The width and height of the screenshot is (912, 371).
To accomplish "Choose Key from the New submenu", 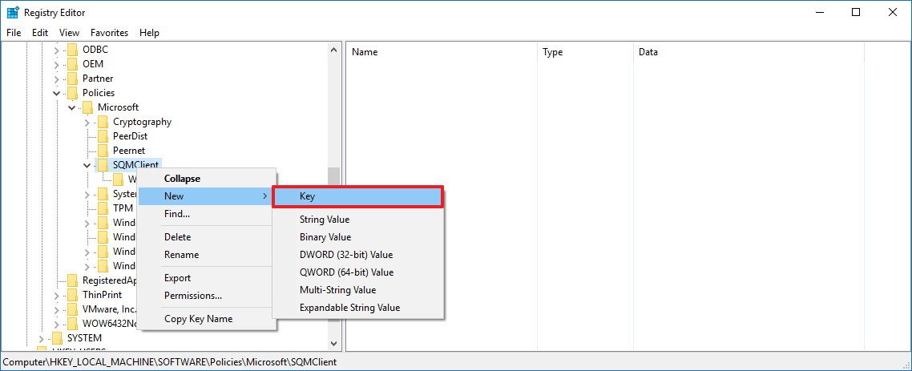I will click(x=358, y=196).
